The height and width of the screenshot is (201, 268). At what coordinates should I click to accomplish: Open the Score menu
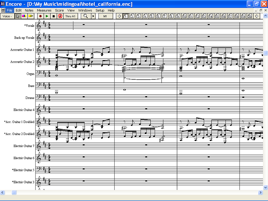coord(59,10)
